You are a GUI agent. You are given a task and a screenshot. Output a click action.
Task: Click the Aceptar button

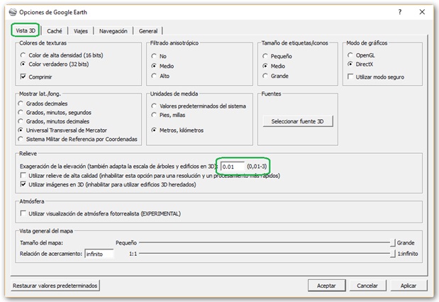pos(326,286)
